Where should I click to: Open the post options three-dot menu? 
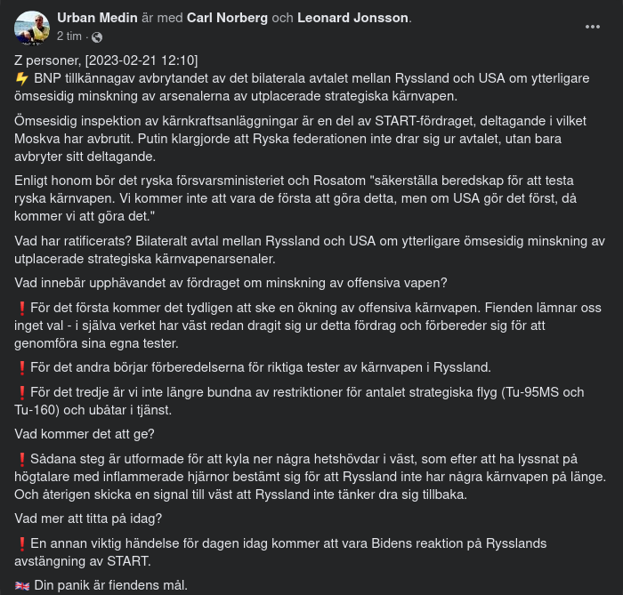593,27
